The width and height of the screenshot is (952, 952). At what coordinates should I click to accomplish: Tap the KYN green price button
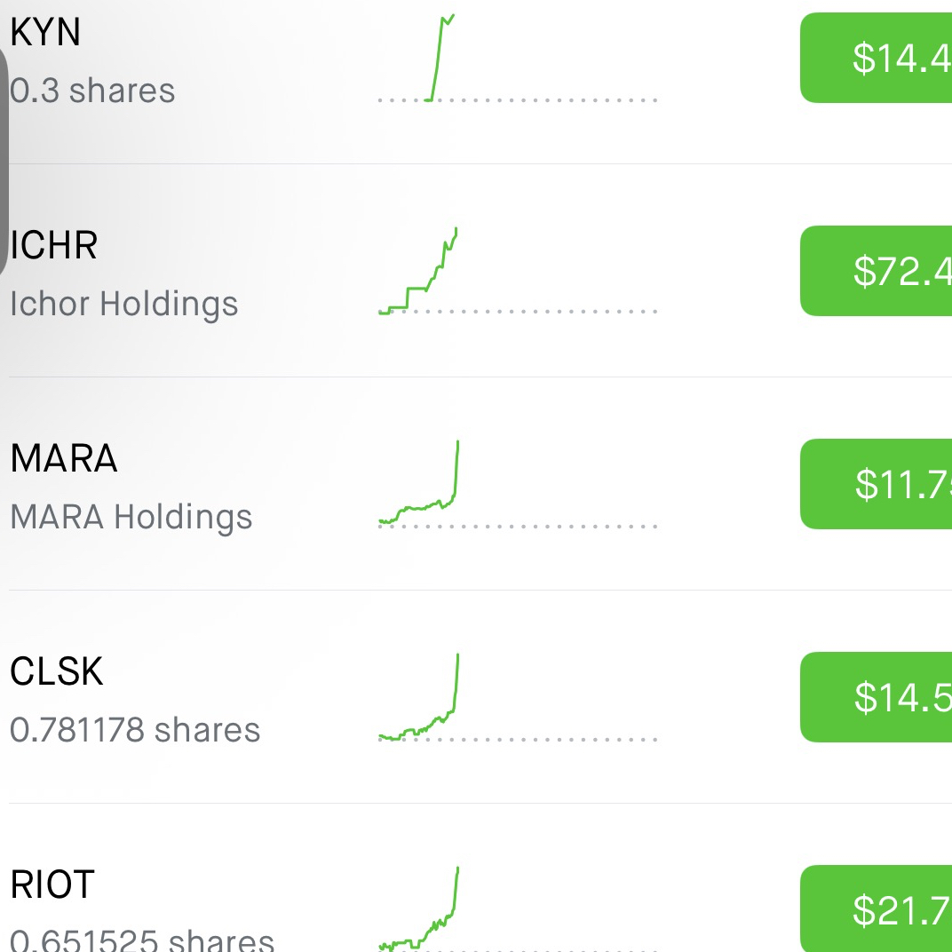pyautogui.click(x=877, y=58)
